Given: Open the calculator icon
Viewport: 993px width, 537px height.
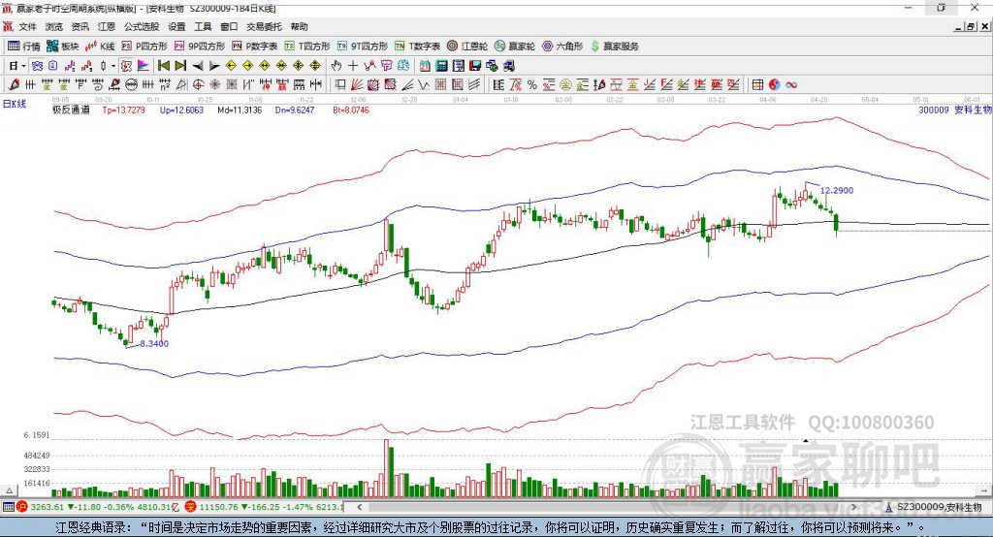Looking at the screenshot, I should (442, 65).
